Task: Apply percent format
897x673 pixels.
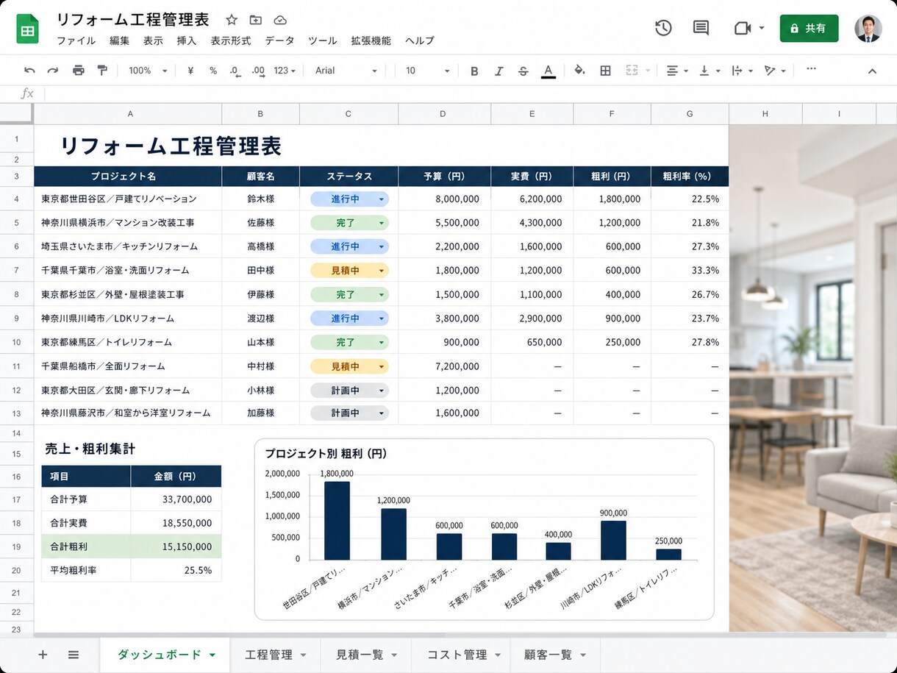Action: [213, 71]
